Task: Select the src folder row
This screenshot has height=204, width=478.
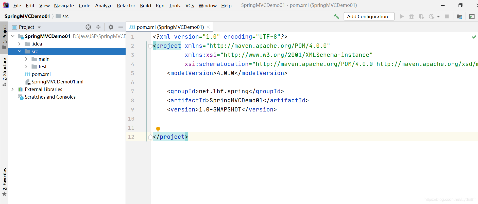Action: 67,51
